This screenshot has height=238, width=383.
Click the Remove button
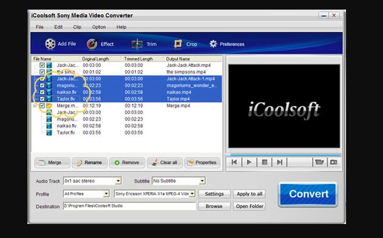point(127,163)
